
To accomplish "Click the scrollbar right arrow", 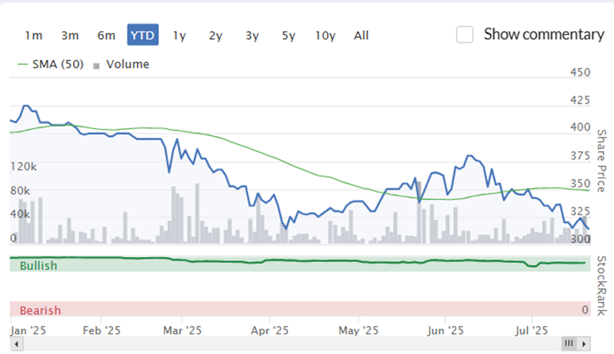I will pyautogui.click(x=584, y=344).
